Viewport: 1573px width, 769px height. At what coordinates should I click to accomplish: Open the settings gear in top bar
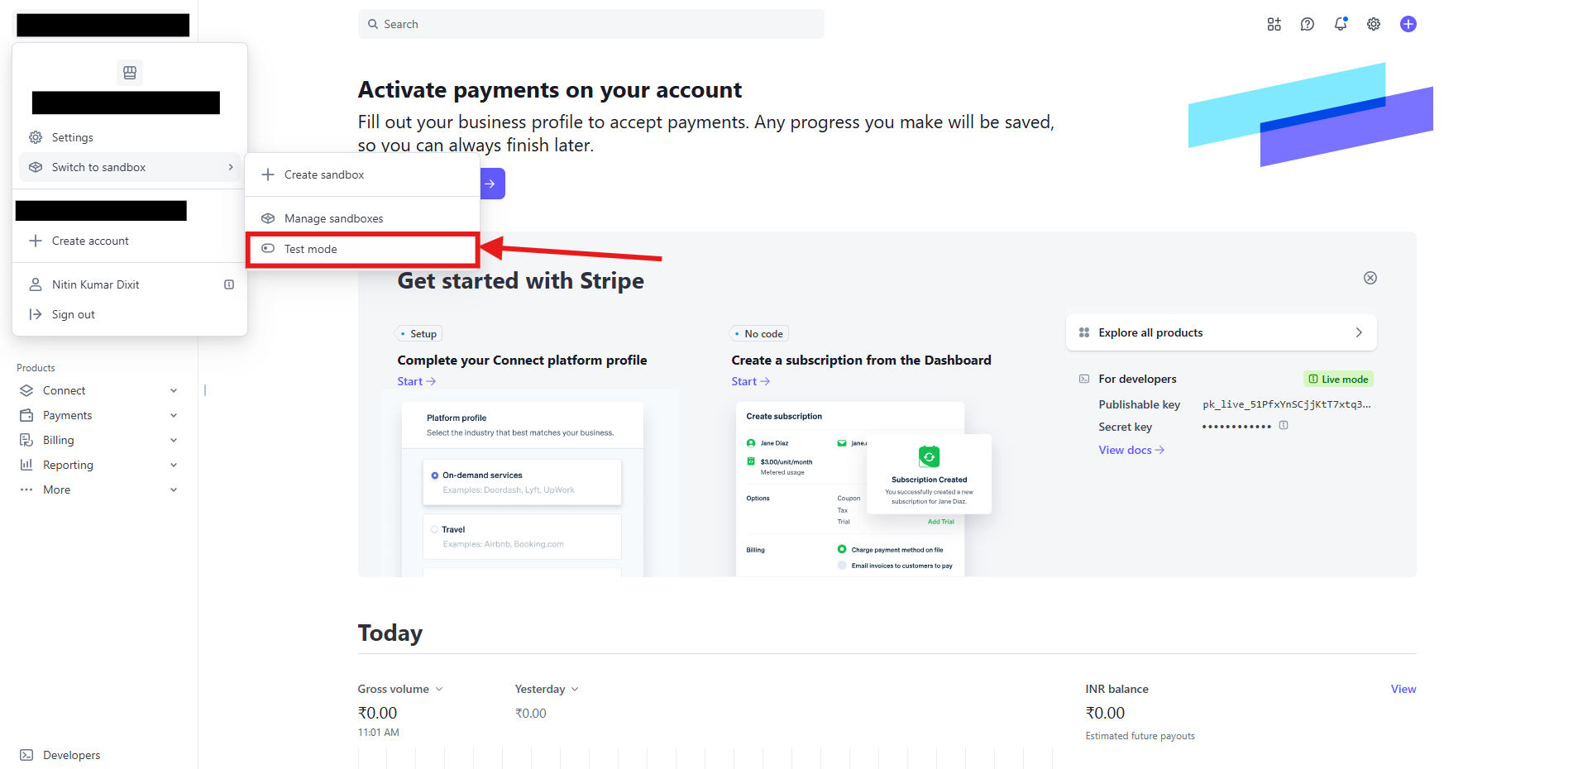(1374, 25)
